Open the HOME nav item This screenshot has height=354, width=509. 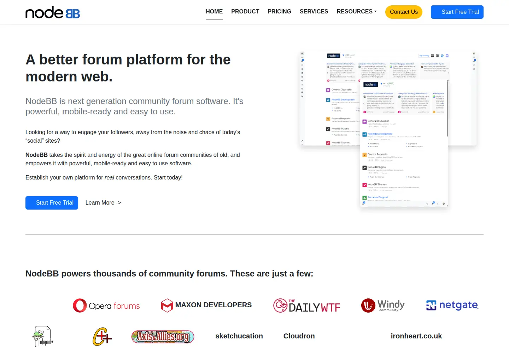click(x=214, y=12)
